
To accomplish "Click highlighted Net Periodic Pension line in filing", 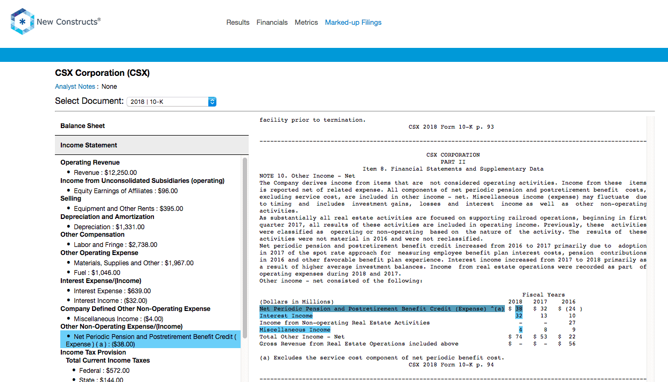I will 382,309.
